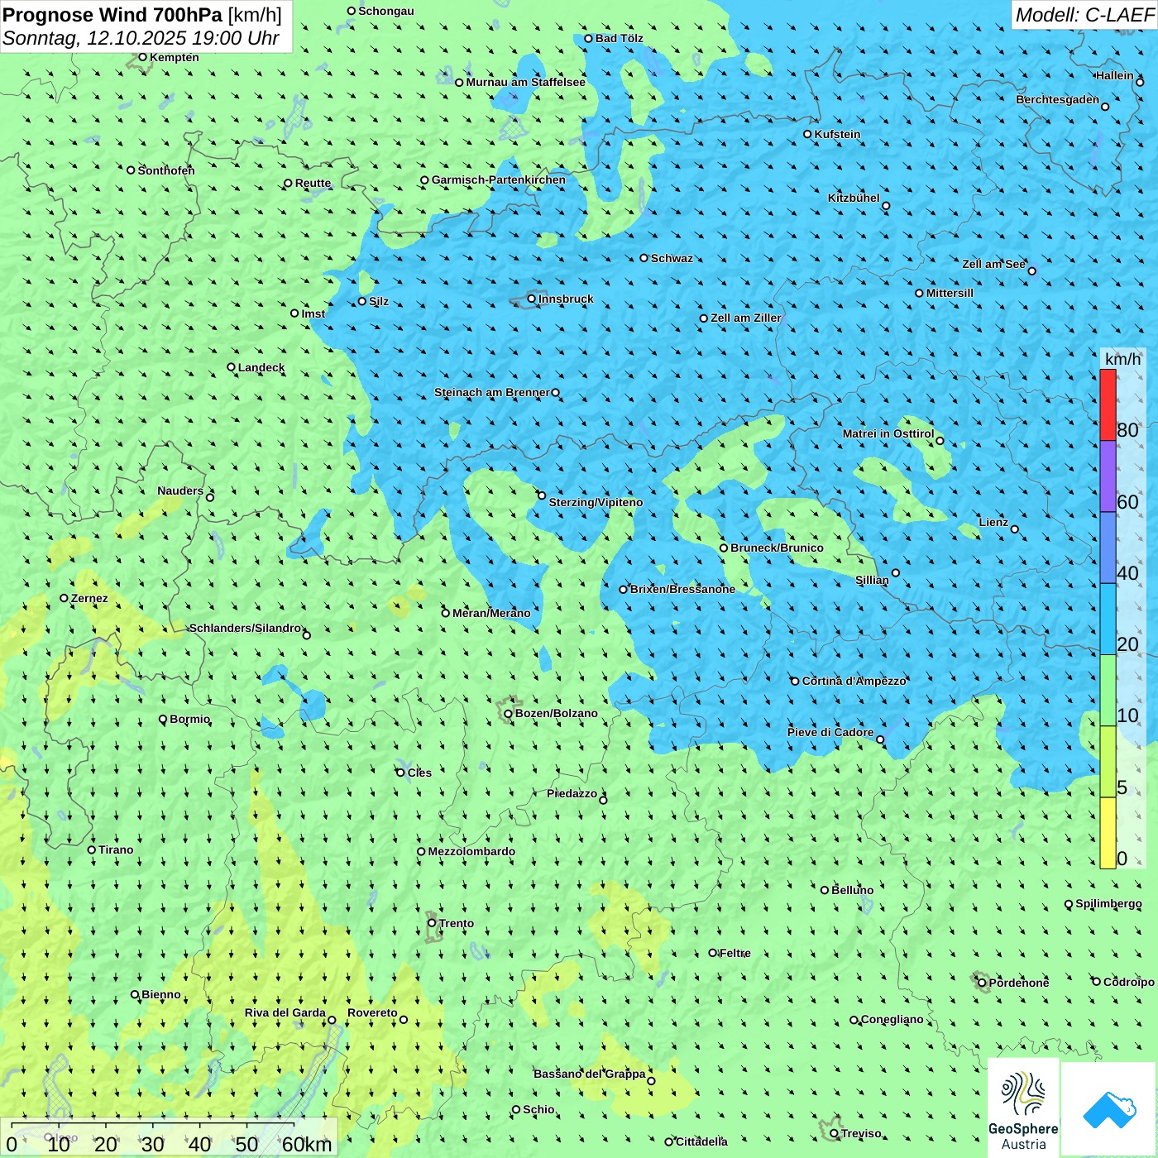Click the 'Feltre' label

tap(735, 953)
